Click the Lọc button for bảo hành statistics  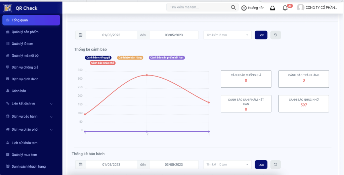pyautogui.click(x=261, y=165)
